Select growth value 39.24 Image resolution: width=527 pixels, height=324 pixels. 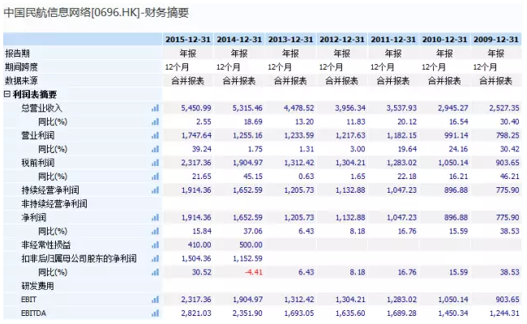202,149
